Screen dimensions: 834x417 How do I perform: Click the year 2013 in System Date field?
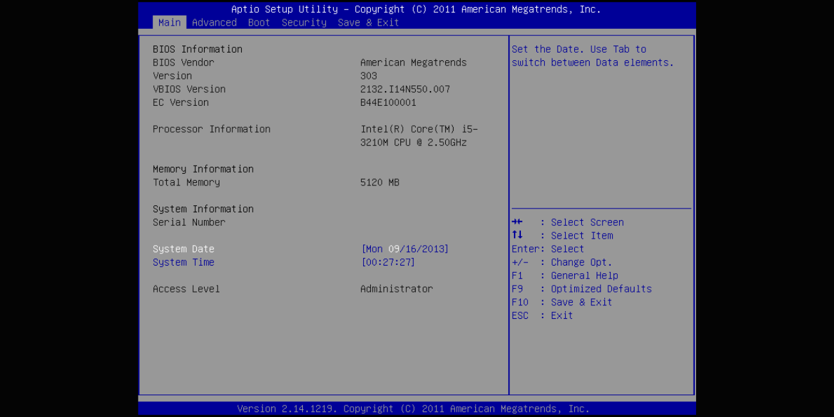[x=433, y=249]
